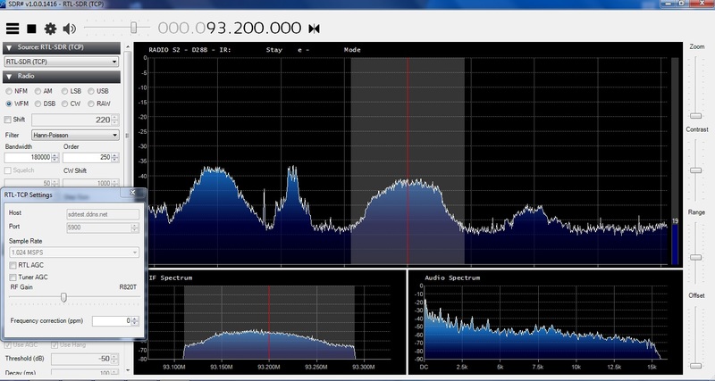Mute audio with the speaker icon
The image size is (715, 381).
70,29
